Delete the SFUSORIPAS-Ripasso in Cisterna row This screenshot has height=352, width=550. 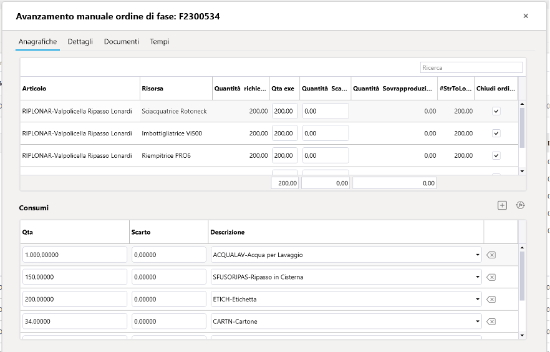click(491, 277)
